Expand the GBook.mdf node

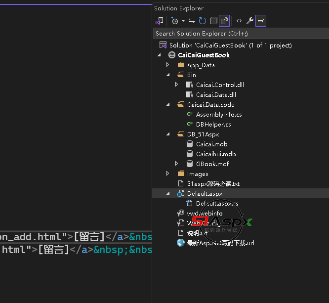(x=177, y=164)
